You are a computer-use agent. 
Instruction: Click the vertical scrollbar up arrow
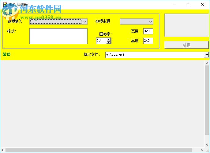tap(207, 63)
